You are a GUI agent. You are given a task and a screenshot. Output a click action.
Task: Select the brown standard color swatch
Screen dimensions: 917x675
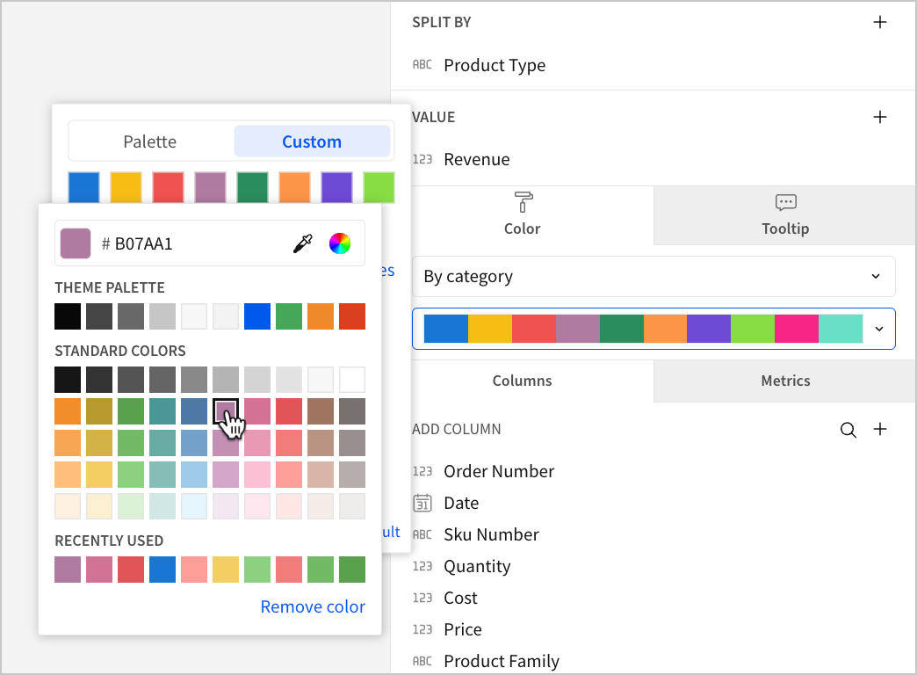(x=321, y=411)
